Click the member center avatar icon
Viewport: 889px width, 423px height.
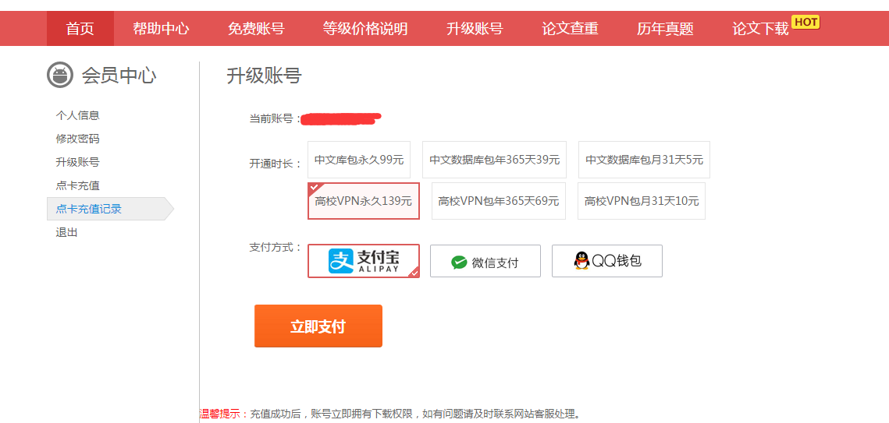[60, 76]
